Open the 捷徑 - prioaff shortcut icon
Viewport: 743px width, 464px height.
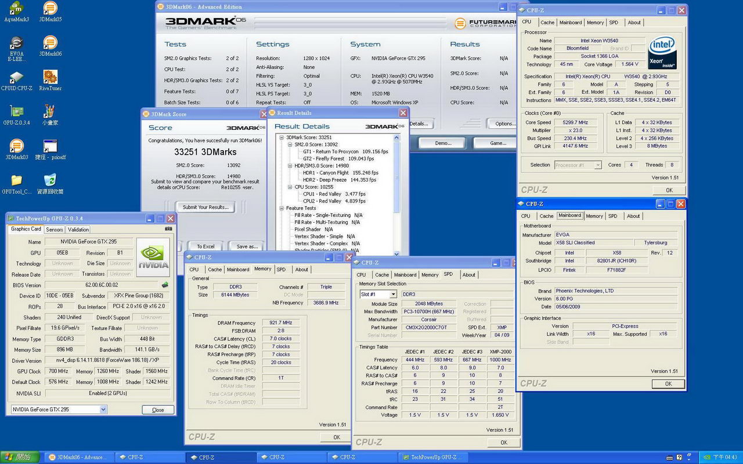point(51,150)
